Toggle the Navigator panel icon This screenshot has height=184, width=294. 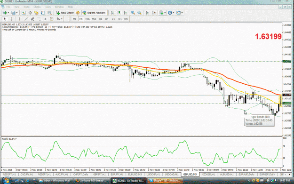pyautogui.click(x=36, y=13)
